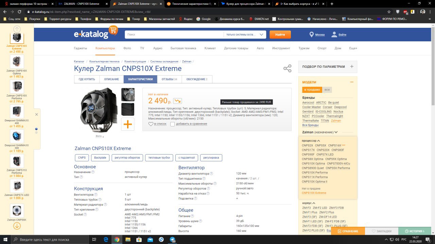Open search category dropdown 'только системы охла...'
The width and height of the screenshot is (435, 244).
pyautogui.click(x=245, y=35)
